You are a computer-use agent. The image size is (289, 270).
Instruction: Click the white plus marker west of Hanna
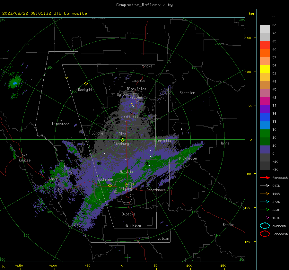point(181,129)
